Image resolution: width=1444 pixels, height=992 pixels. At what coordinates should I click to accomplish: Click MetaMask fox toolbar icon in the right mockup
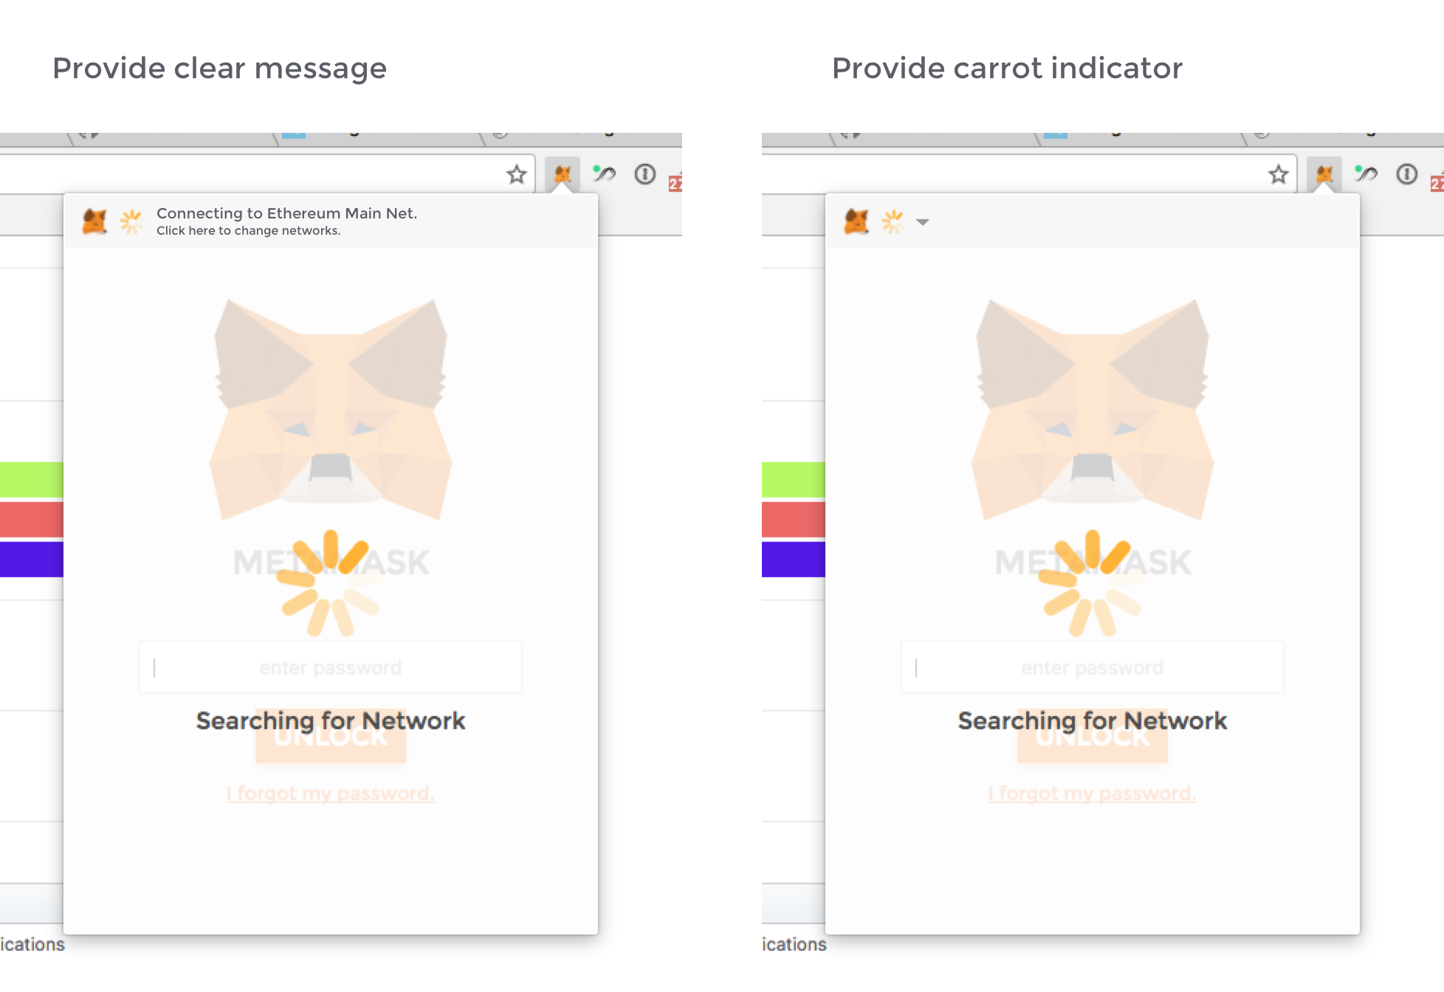(1324, 175)
